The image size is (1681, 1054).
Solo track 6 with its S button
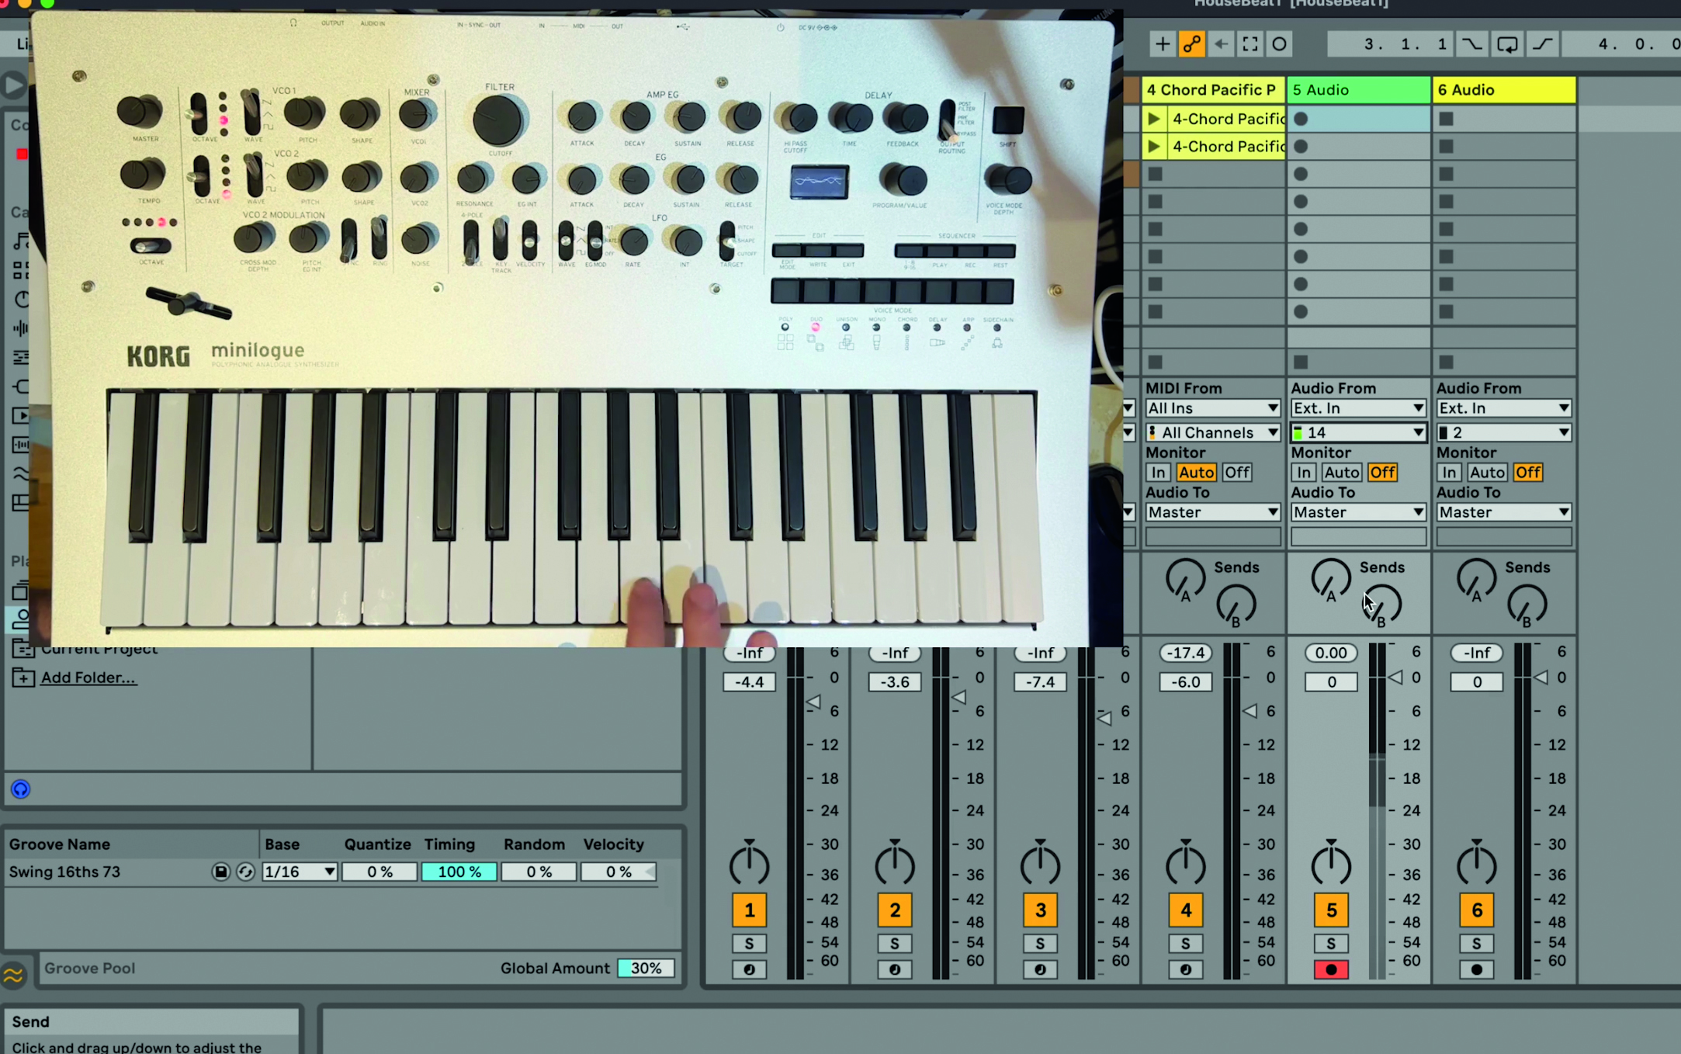point(1476,944)
